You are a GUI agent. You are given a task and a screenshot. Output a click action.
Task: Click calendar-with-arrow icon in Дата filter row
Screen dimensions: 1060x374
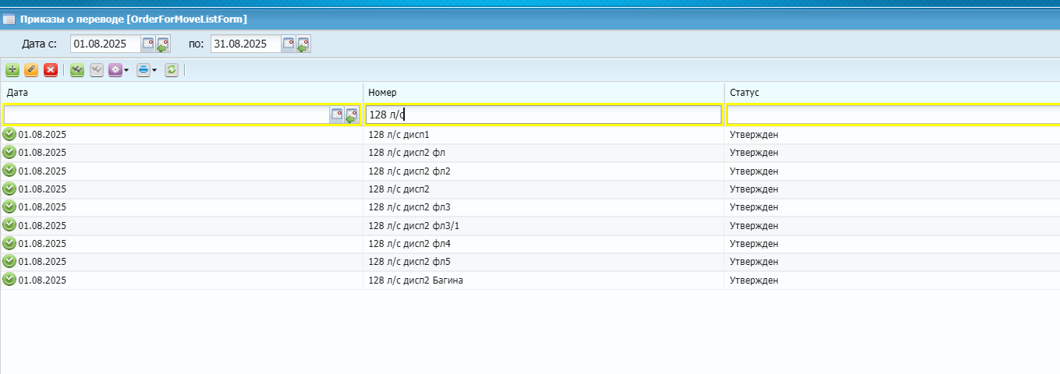tap(352, 115)
